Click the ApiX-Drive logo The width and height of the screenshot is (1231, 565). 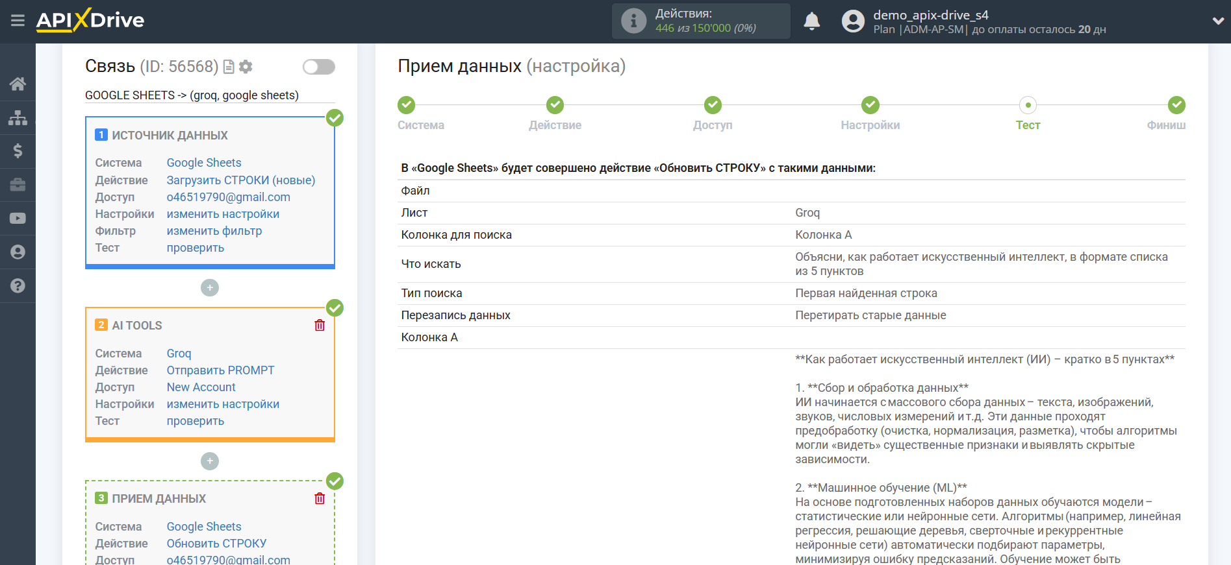click(90, 20)
